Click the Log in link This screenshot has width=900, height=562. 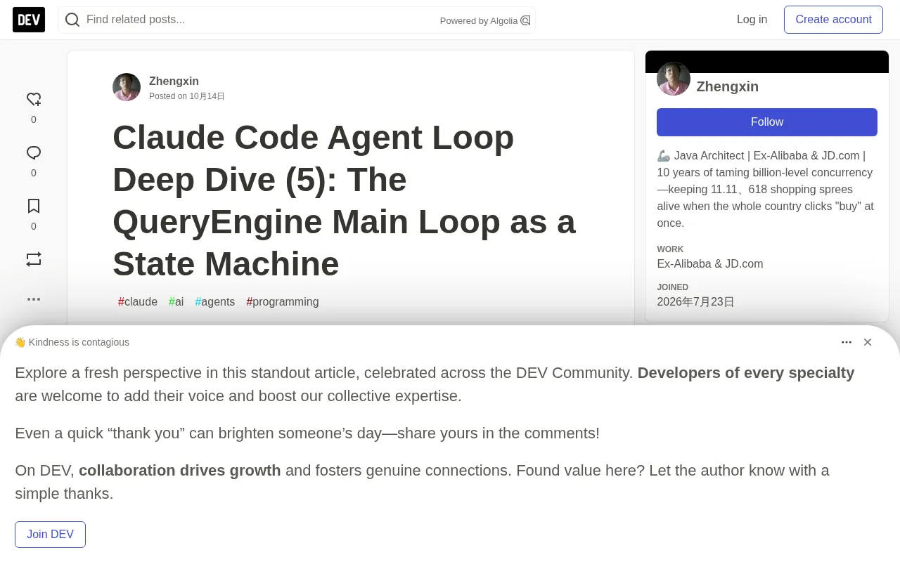coord(752,20)
